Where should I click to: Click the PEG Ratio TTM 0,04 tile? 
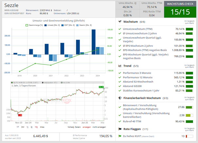(x=152, y=13)
